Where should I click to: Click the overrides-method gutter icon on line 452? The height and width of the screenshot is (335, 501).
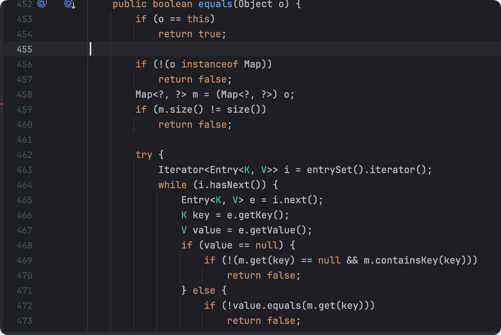coord(42,4)
